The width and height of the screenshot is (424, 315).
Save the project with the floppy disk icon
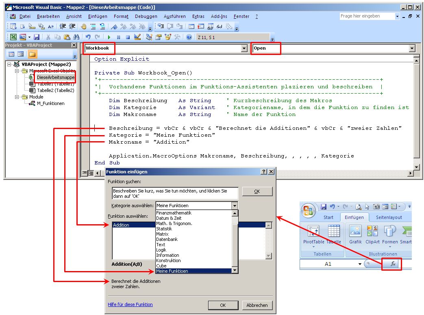(37, 37)
